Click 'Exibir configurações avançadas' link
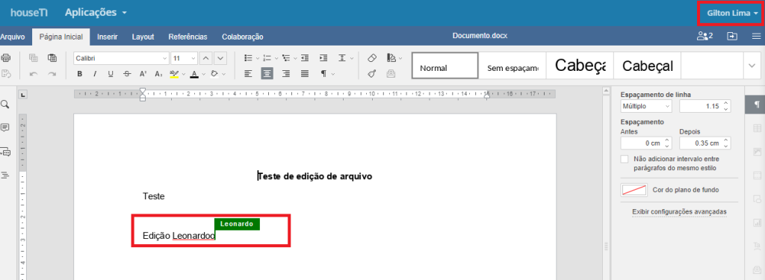 pyautogui.click(x=679, y=212)
